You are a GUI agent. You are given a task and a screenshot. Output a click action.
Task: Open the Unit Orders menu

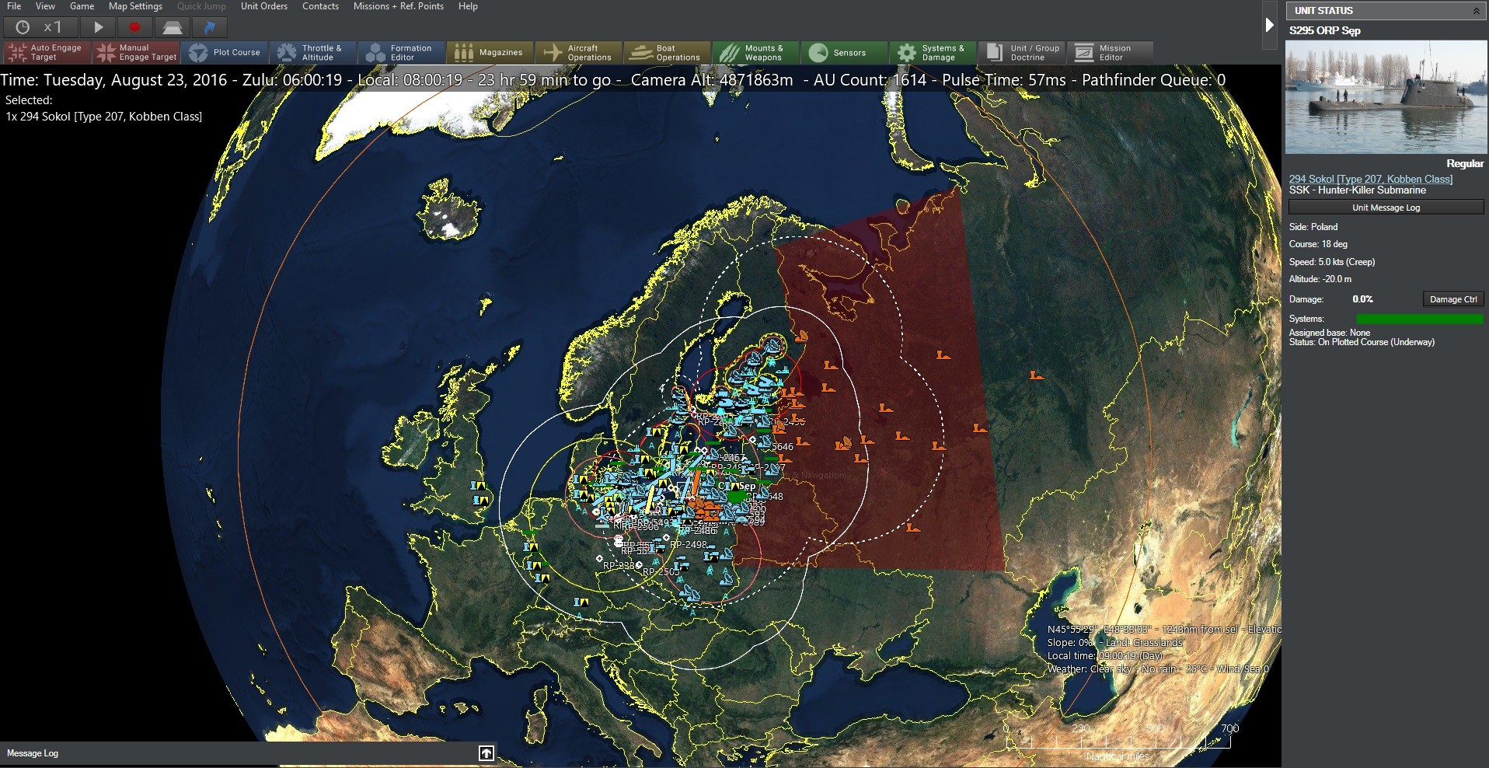pos(263,6)
